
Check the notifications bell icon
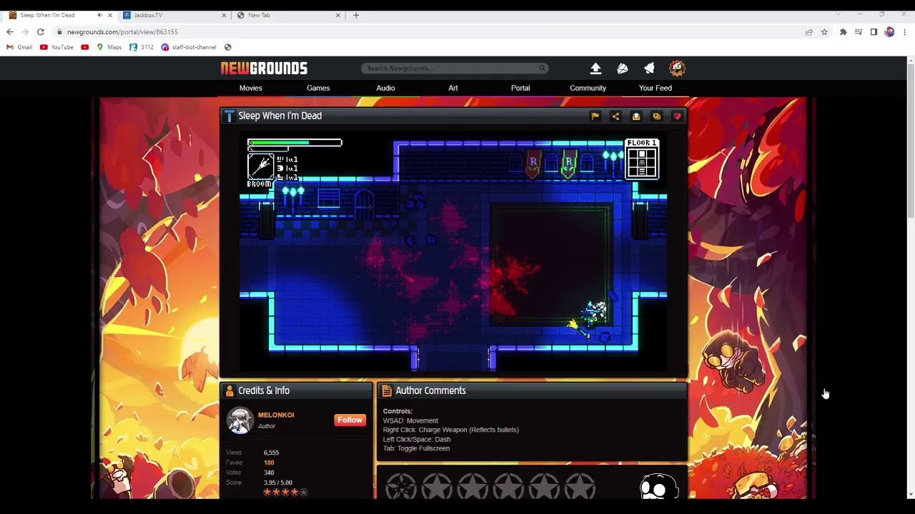pos(649,69)
